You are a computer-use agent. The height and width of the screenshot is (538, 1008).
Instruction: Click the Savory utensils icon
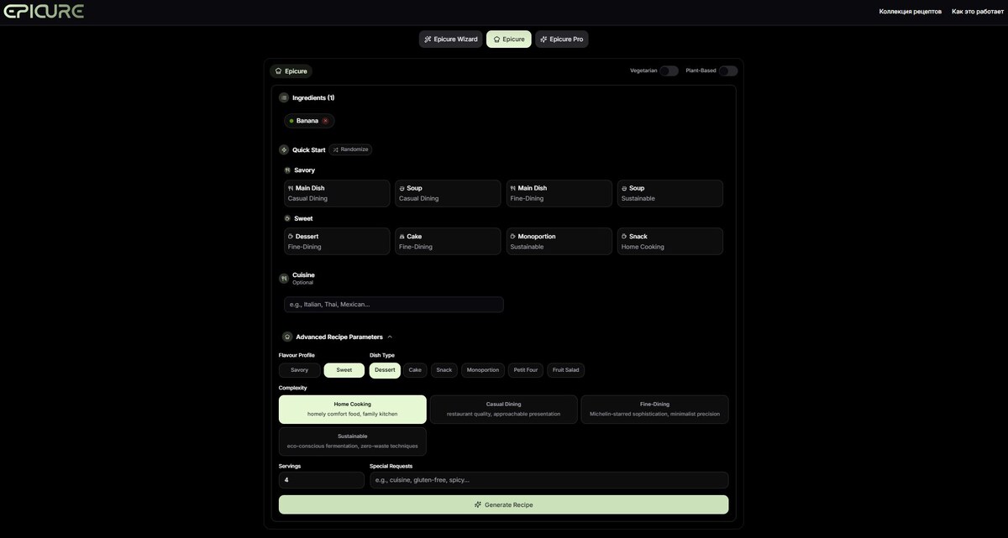tap(287, 170)
